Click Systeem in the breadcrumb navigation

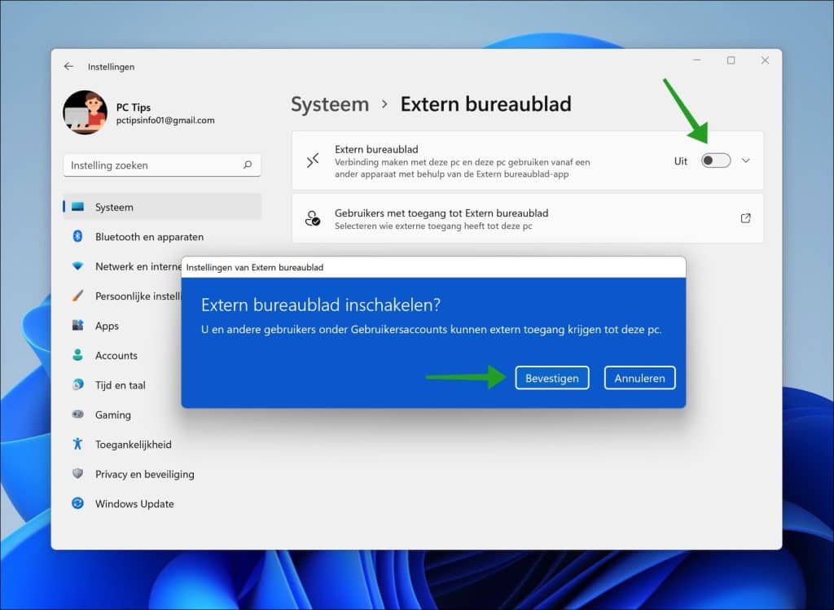tap(329, 104)
